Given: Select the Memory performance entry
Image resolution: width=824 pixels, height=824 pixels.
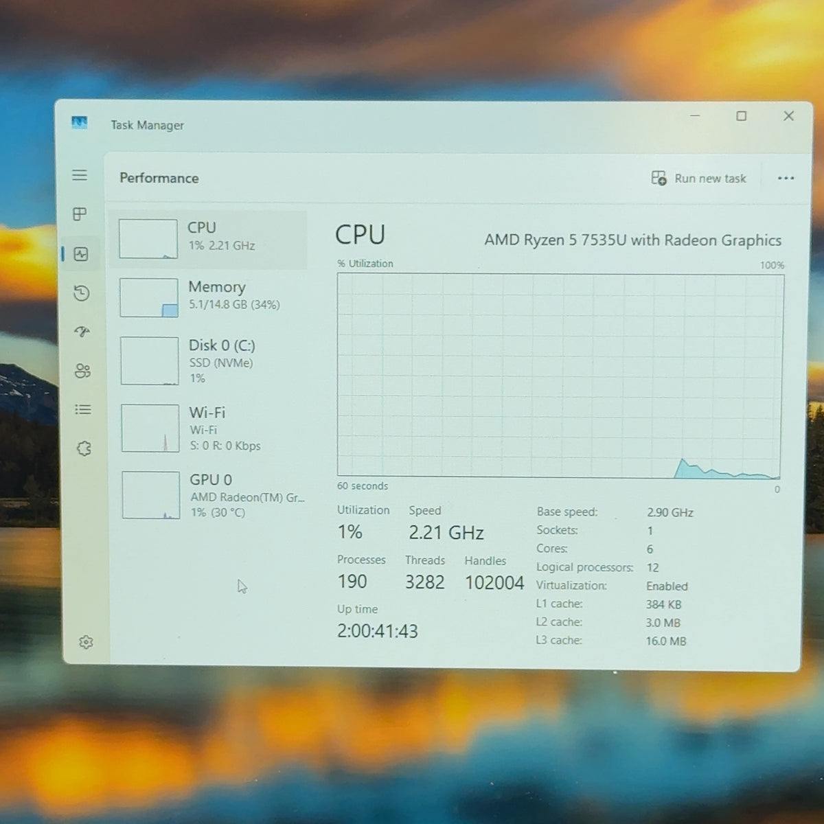Looking at the screenshot, I should point(208,298).
